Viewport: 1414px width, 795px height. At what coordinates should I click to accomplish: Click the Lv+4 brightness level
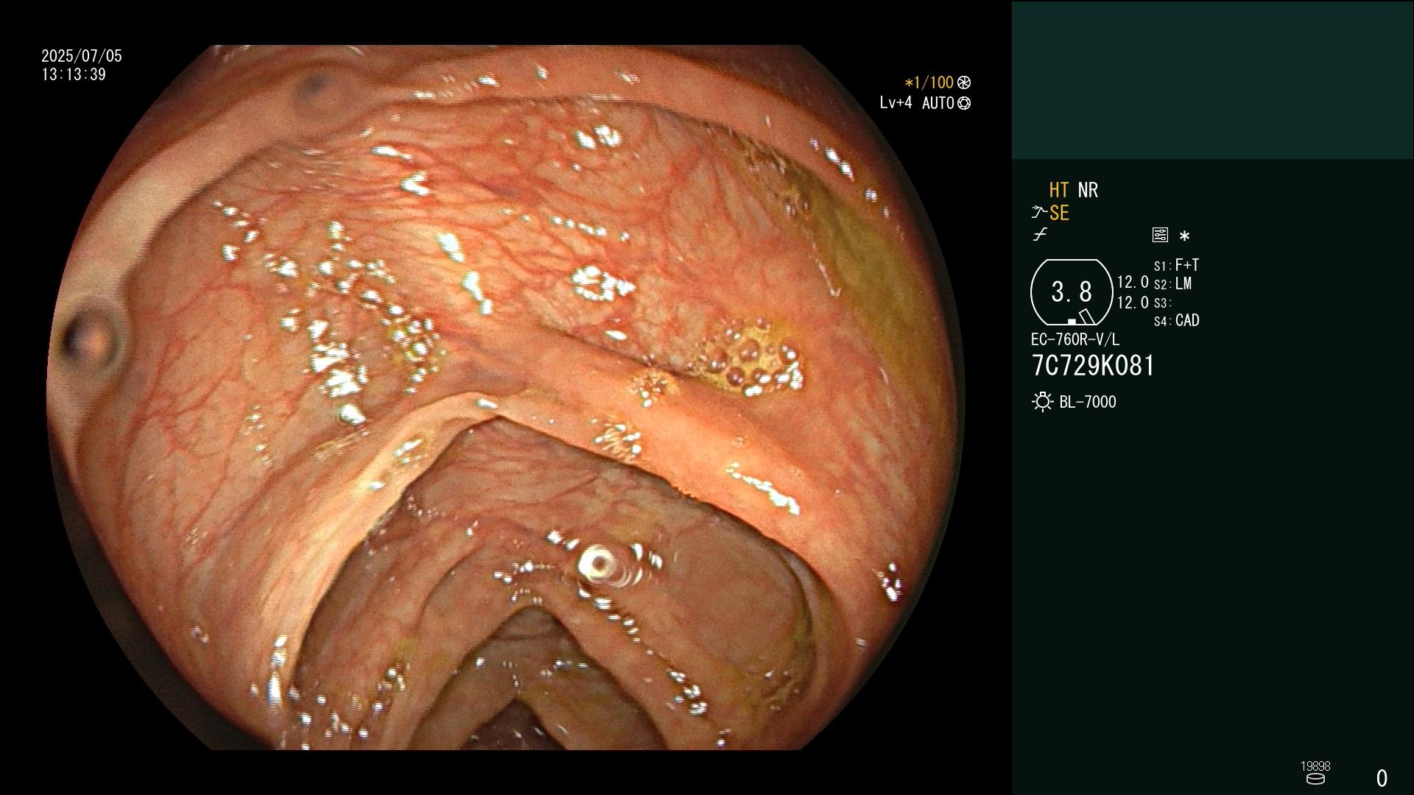tap(896, 103)
